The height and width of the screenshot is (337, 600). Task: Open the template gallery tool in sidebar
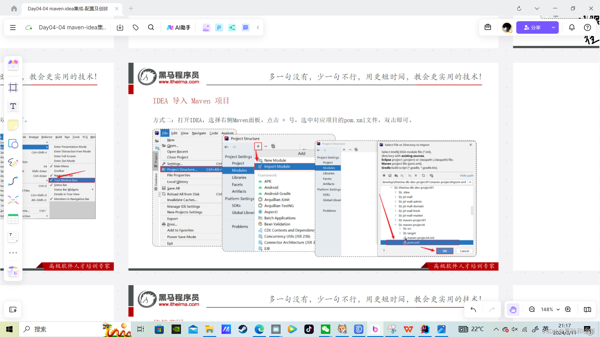(x=13, y=65)
